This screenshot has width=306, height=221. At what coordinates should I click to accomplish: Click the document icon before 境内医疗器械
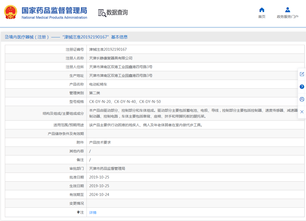(x=7, y=37)
